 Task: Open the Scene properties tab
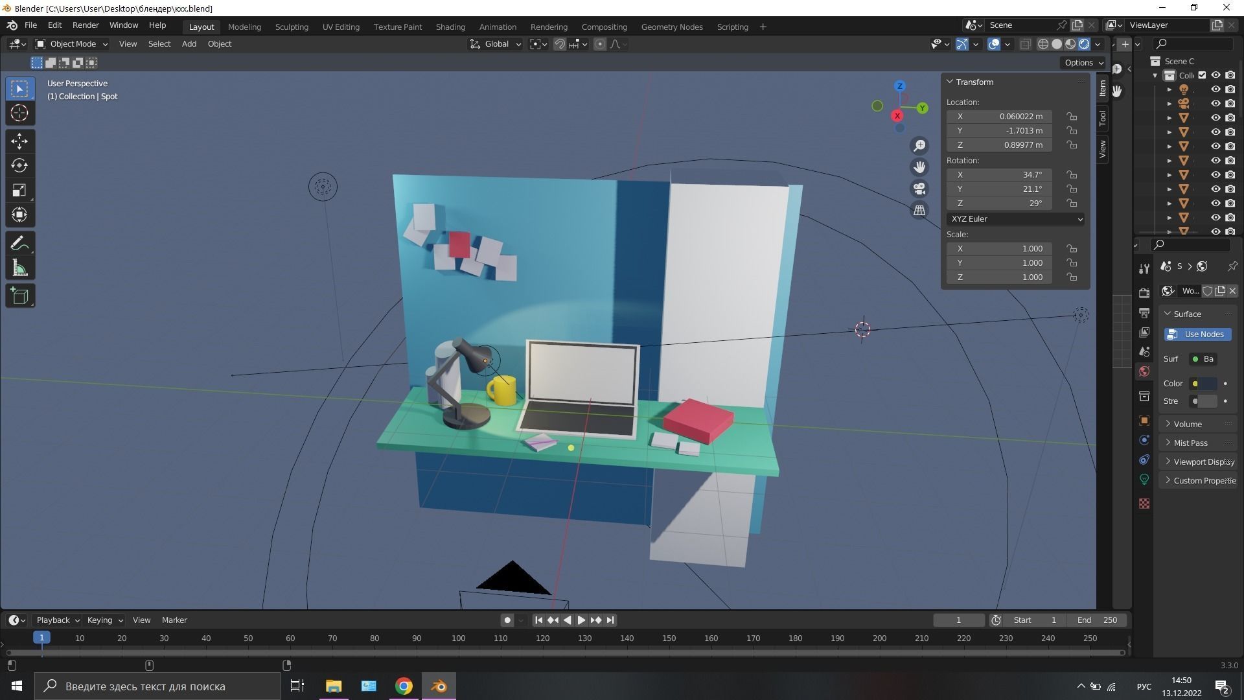tap(1144, 351)
